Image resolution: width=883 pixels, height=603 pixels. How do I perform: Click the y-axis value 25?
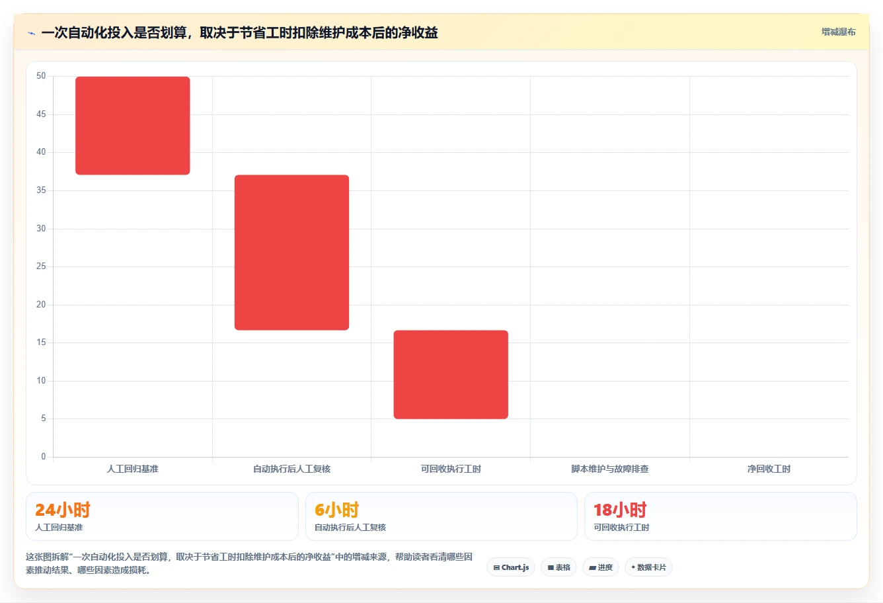point(41,266)
